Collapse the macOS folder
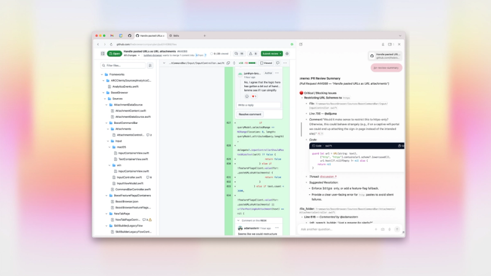Viewport: 491px width, 276px height. (110, 147)
